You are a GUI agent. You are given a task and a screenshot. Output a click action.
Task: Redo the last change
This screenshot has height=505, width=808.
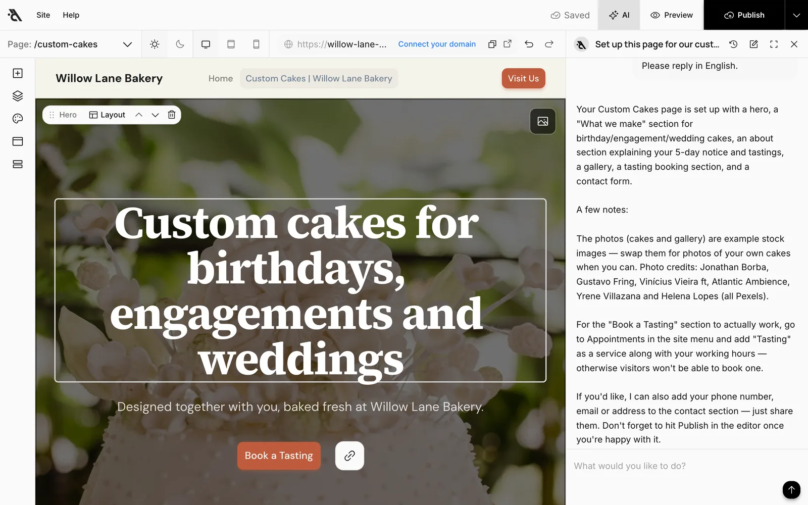pos(549,44)
